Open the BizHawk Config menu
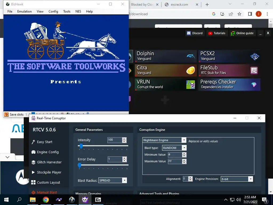This screenshot has height=205, width=273. tap(53, 11)
